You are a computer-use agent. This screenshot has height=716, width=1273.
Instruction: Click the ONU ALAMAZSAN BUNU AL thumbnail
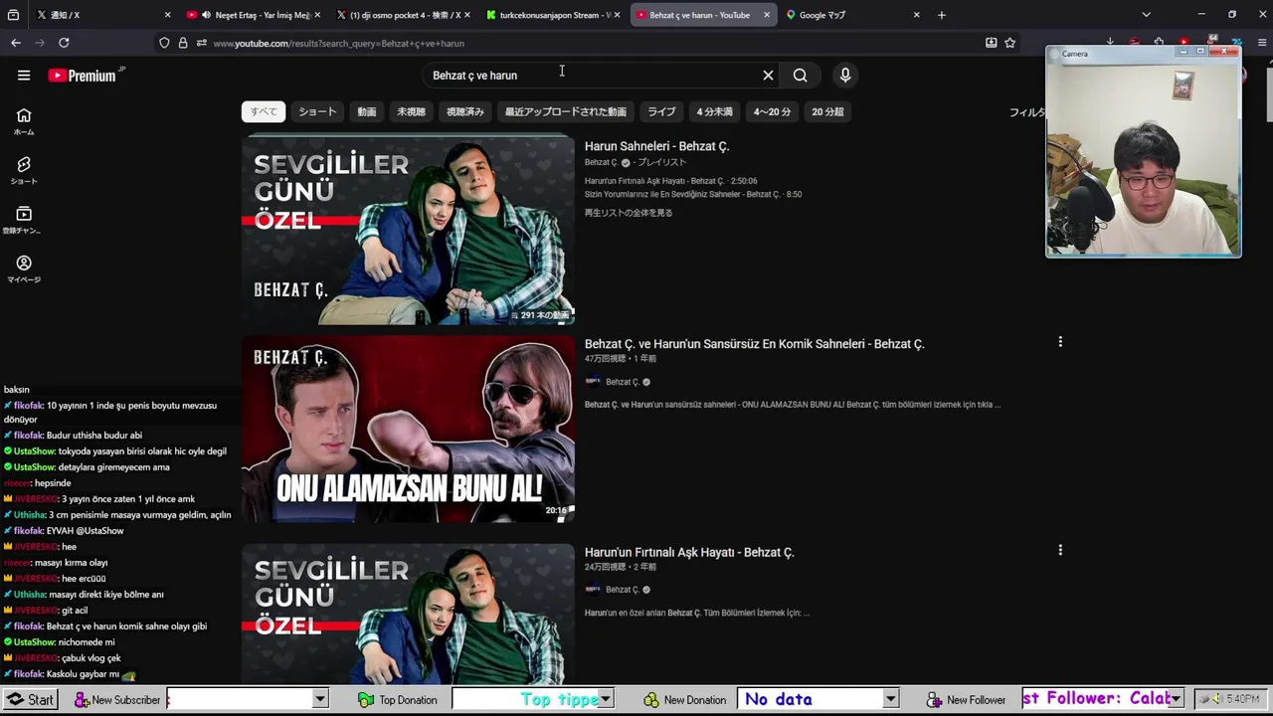(408, 429)
